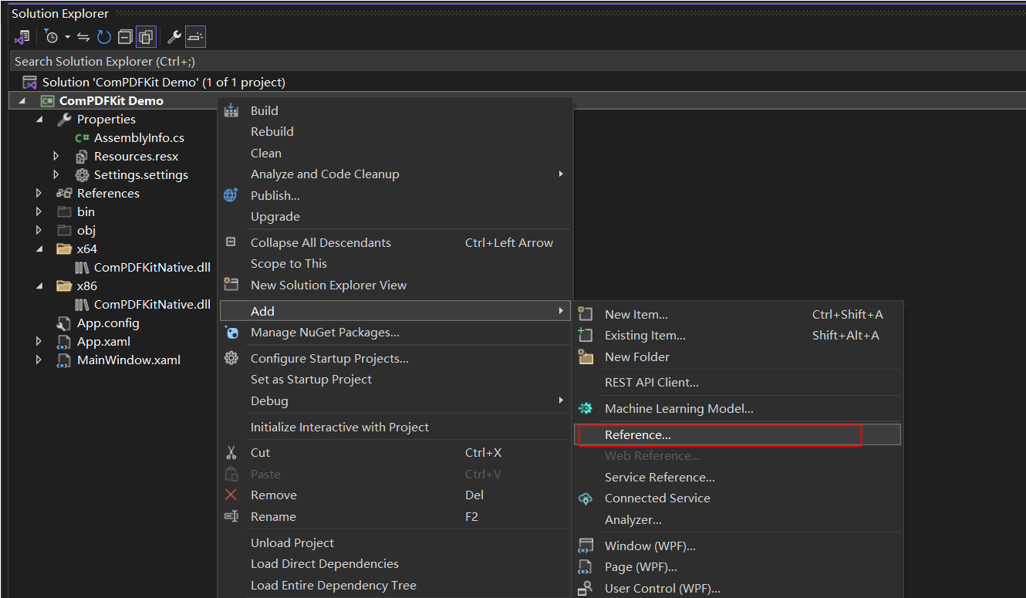This screenshot has width=1026, height=598.
Task: Choose Initialize Interactive with Project
Action: (339, 427)
